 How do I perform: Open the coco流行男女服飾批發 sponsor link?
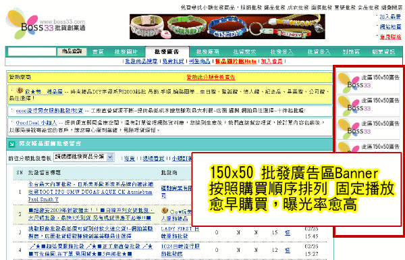[x=49, y=111]
